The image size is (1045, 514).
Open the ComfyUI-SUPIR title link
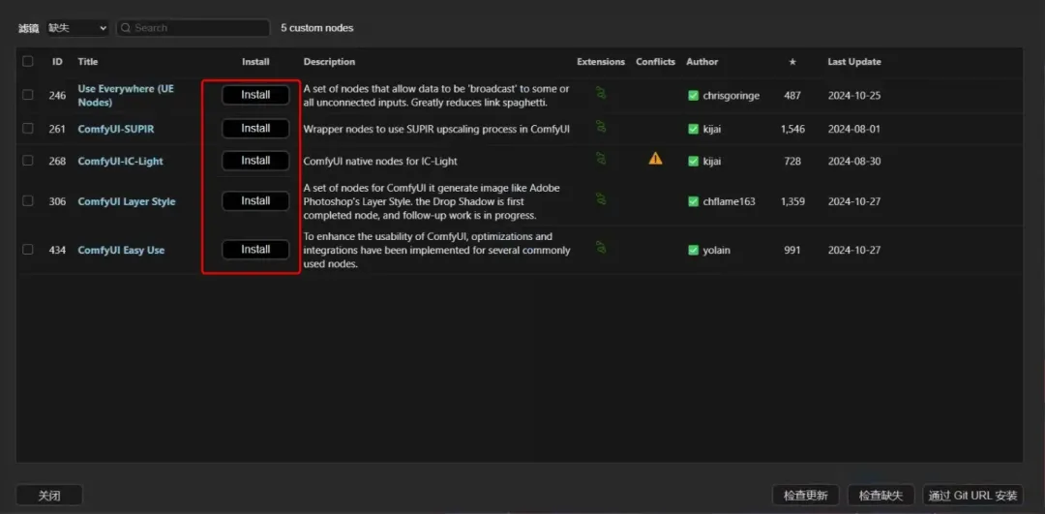(x=116, y=129)
